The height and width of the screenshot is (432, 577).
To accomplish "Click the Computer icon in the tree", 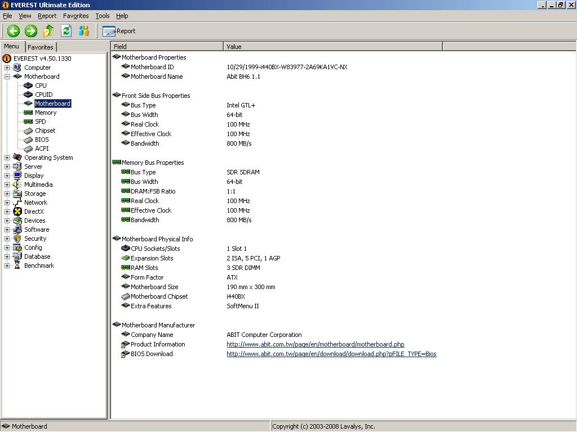I will pos(17,67).
